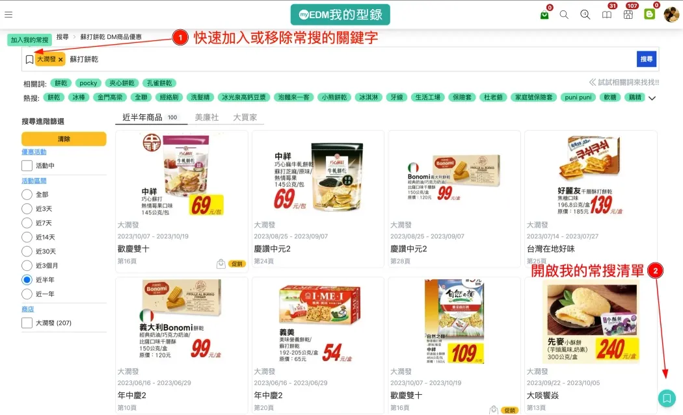
Task: Select the 近30天 radio option
Action: pos(27,251)
